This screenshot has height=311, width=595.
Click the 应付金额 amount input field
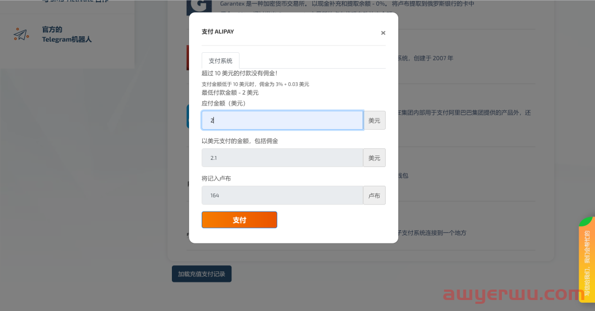click(282, 120)
